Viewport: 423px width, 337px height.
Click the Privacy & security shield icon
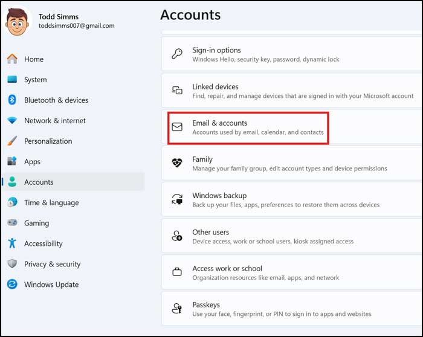point(12,264)
